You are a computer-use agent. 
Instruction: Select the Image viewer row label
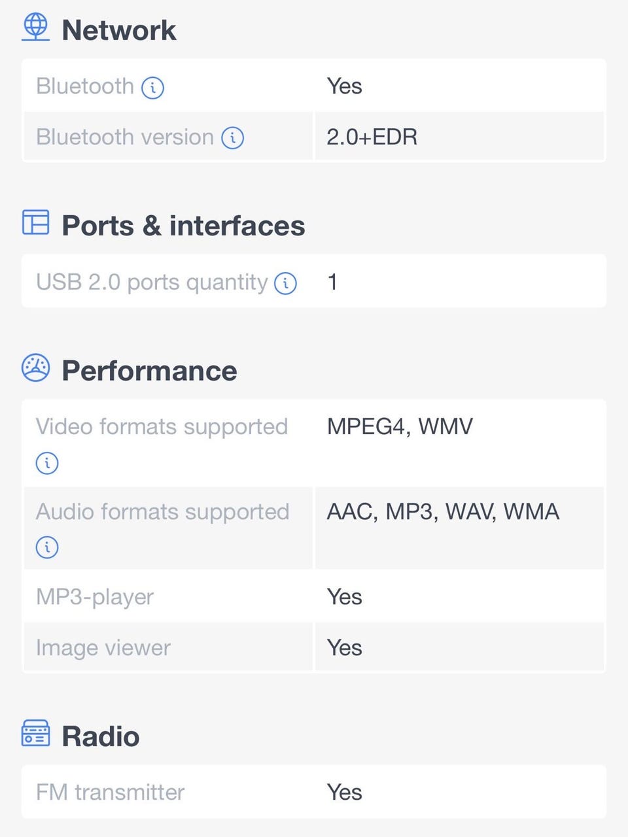[103, 647]
